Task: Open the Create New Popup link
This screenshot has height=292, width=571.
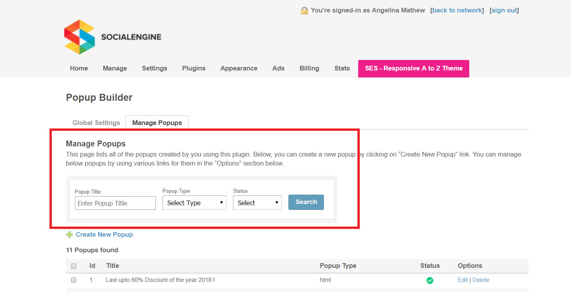Action: tap(104, 234)
